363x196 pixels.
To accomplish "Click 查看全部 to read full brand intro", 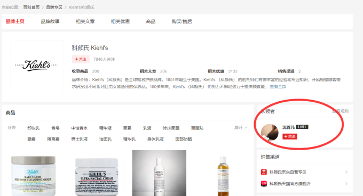I will 278,87.
